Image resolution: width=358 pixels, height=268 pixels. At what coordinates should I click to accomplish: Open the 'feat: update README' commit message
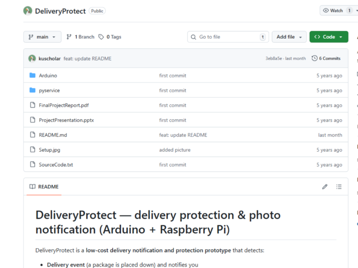point(88,59)
